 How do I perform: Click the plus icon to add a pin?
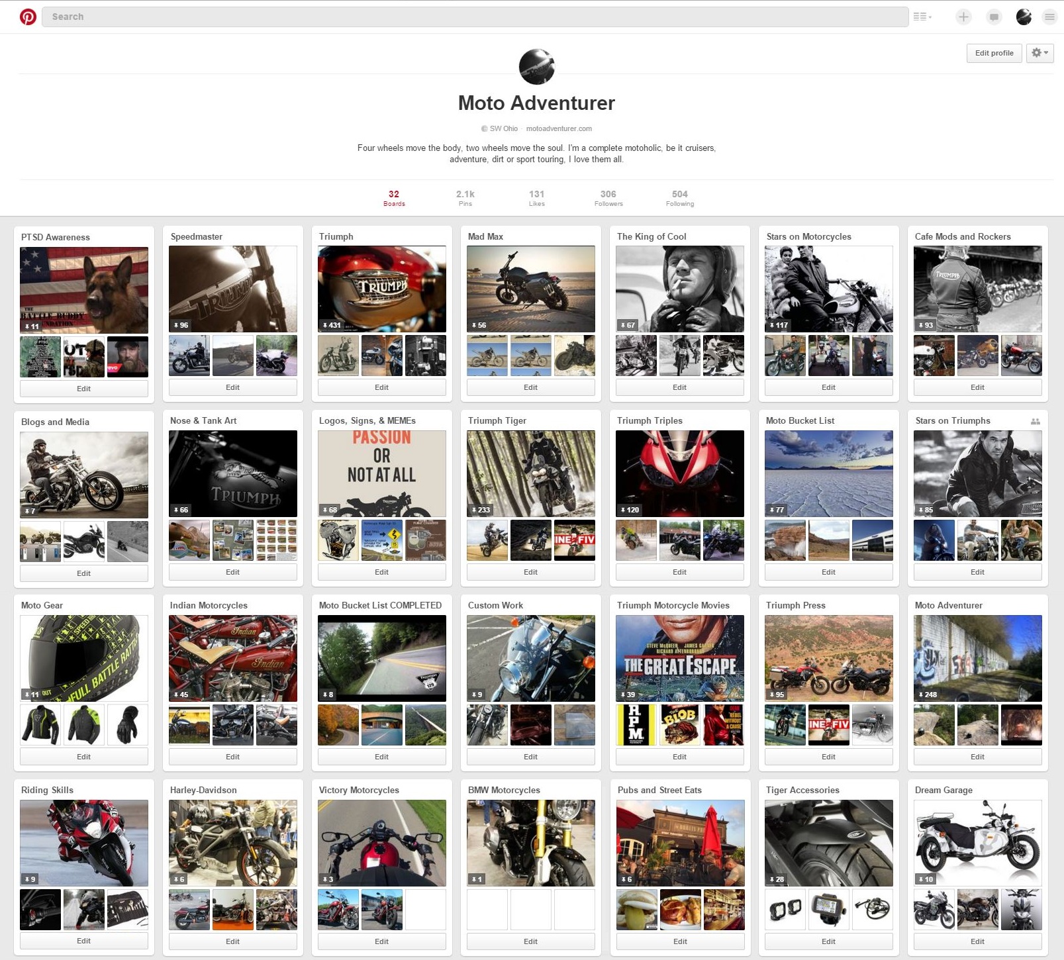[963, 17]
